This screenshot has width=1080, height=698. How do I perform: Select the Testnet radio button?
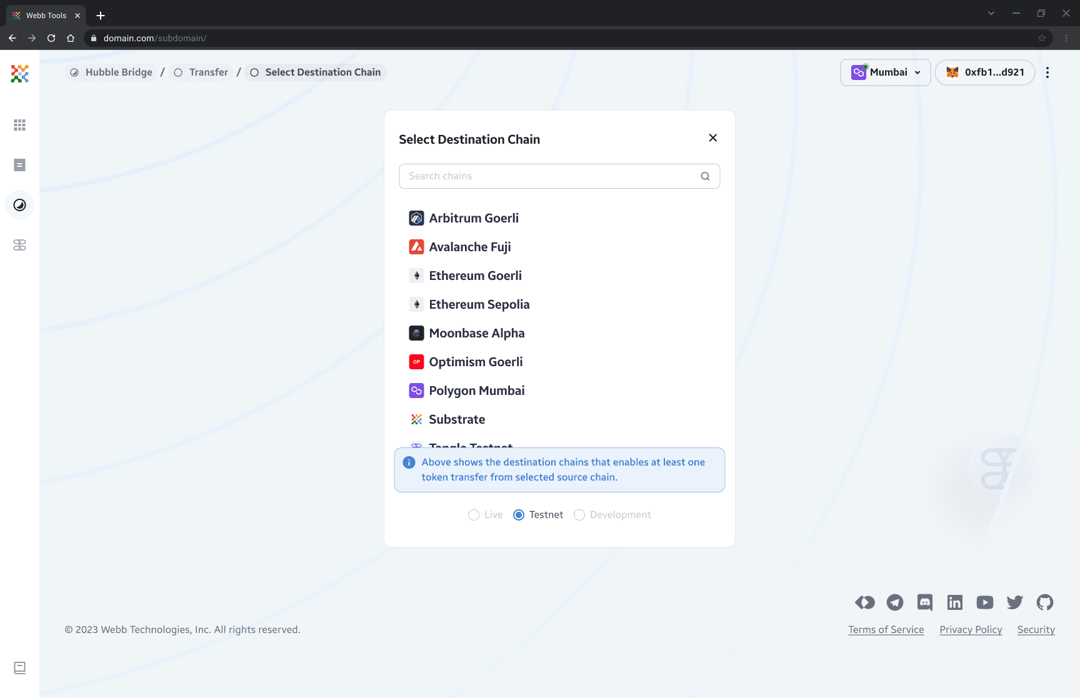(x=519, y=515)
